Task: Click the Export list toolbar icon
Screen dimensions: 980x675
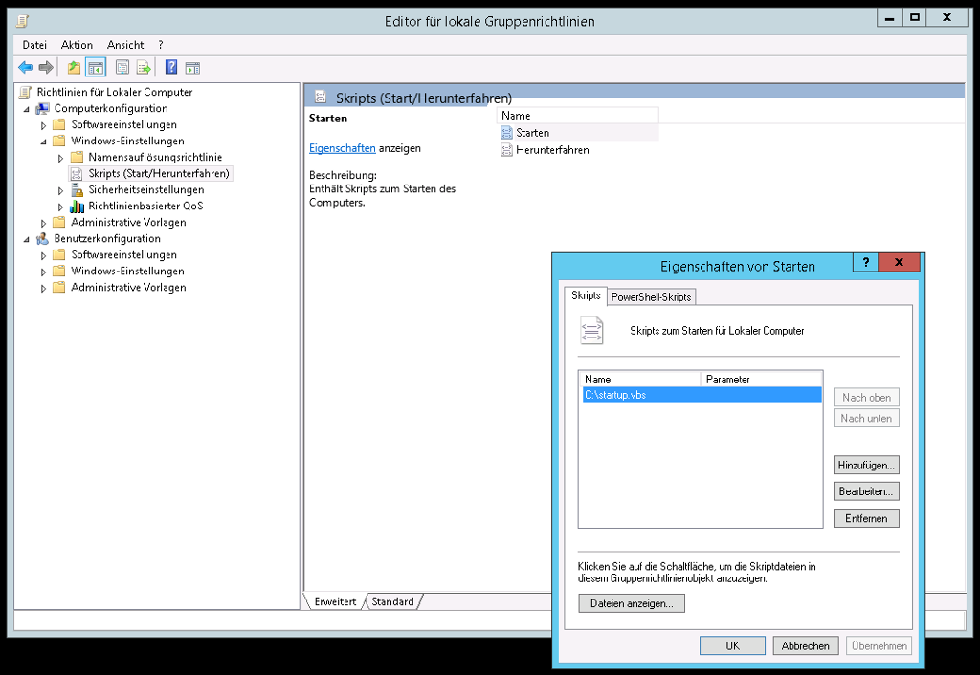Action: 144,67
